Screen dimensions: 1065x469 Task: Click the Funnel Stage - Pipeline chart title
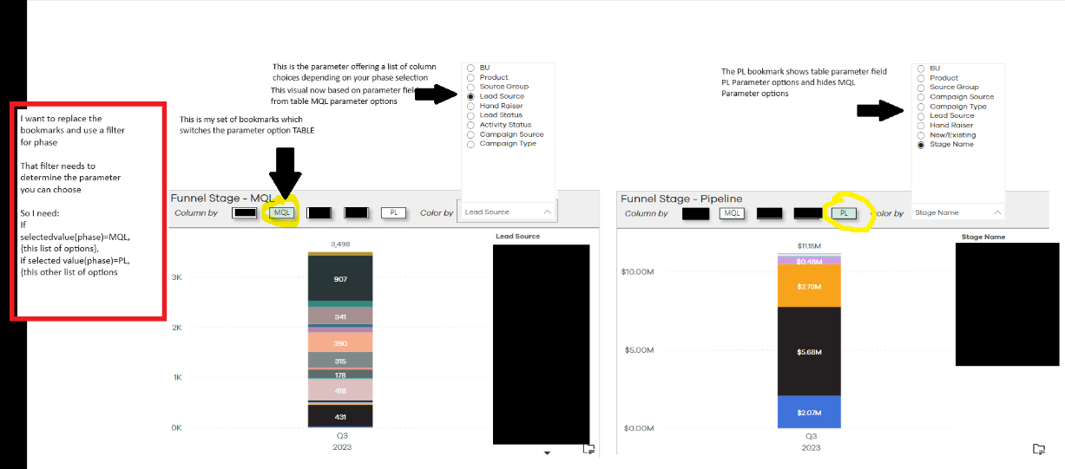pos(681,199)
